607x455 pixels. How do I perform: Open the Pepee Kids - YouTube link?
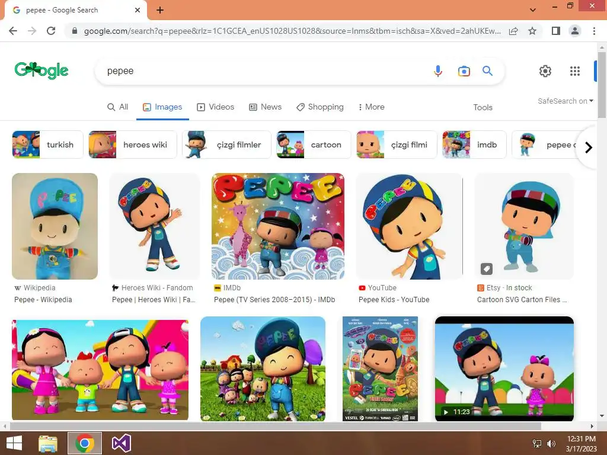pyautogui.click(x=394, y=299)
